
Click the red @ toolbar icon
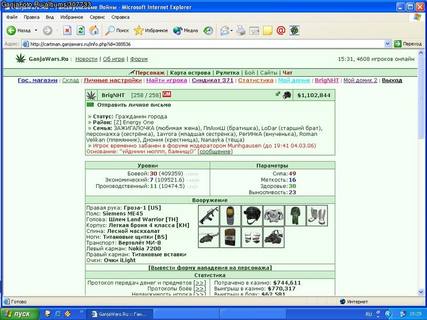pos(281,31)
